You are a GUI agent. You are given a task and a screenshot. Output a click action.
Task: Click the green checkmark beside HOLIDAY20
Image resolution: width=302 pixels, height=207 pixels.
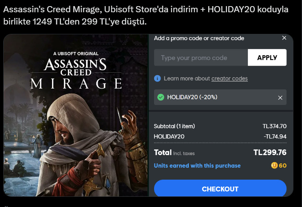(x=161, y=97)
